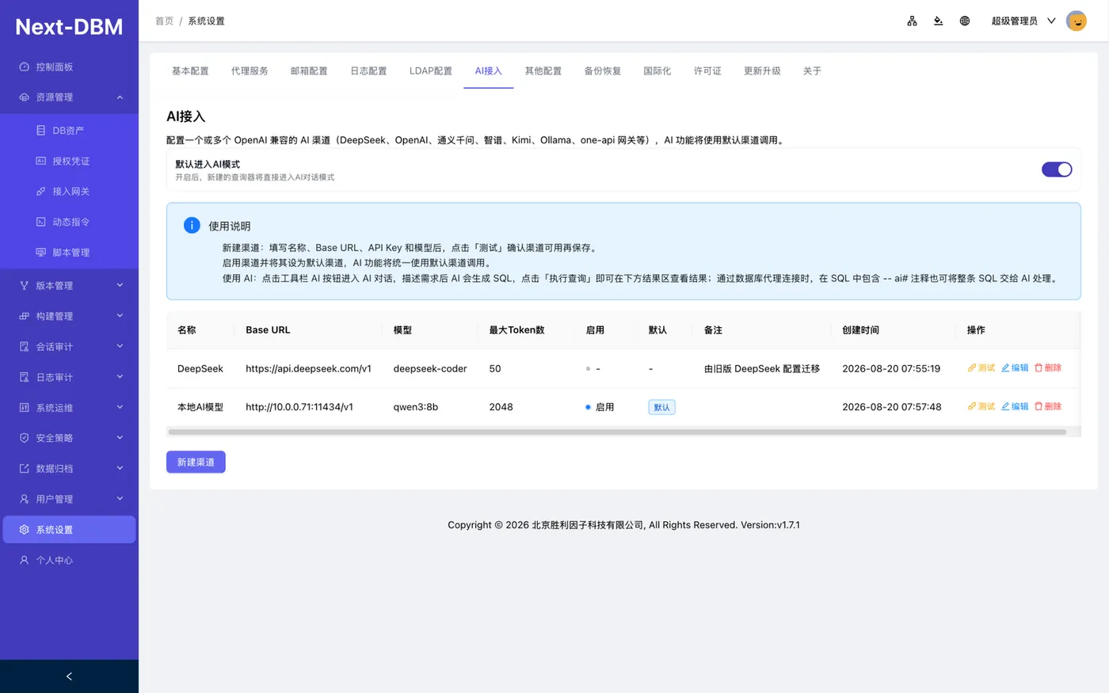The height and width of the screenshot is (693, 1109).
Task: Click the 新建渠道 button
Action: click(x=196, y=463)
